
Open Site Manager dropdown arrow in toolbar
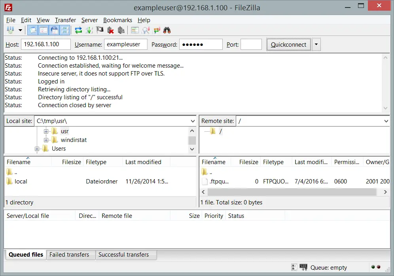coord(20,30)
